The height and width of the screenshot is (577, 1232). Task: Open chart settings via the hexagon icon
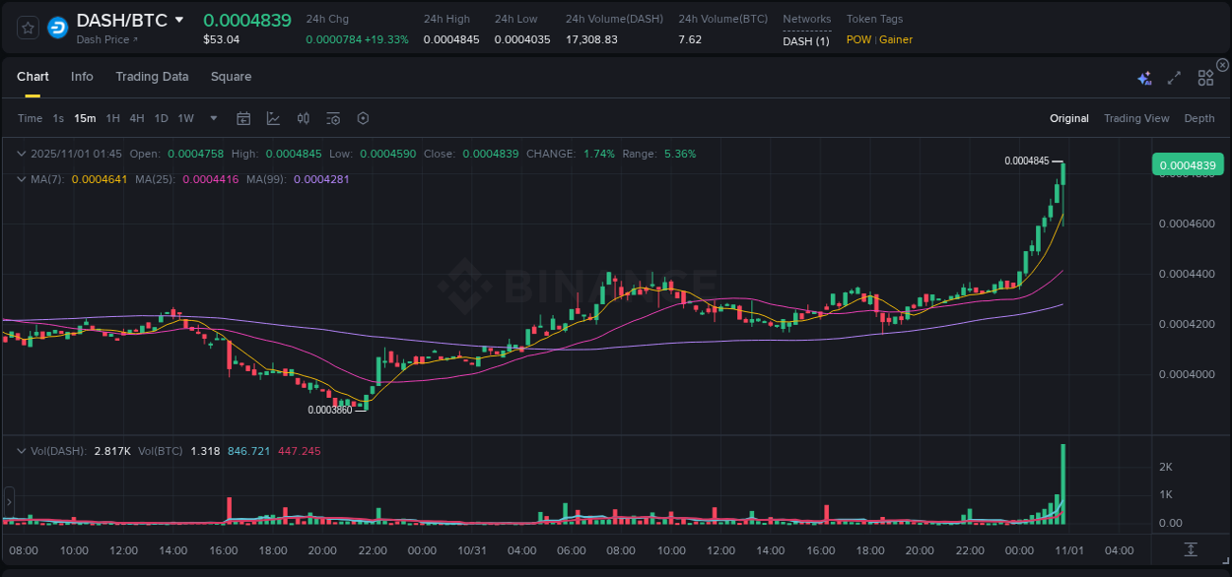363,118
